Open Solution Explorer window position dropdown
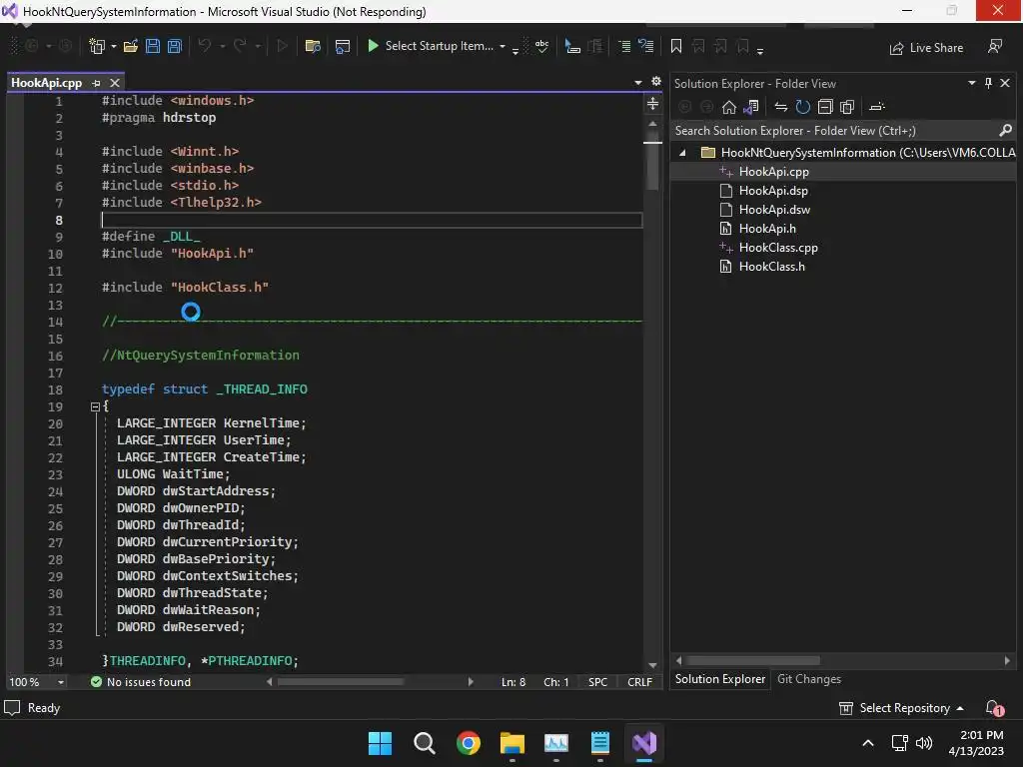 [x=971, y=83]
